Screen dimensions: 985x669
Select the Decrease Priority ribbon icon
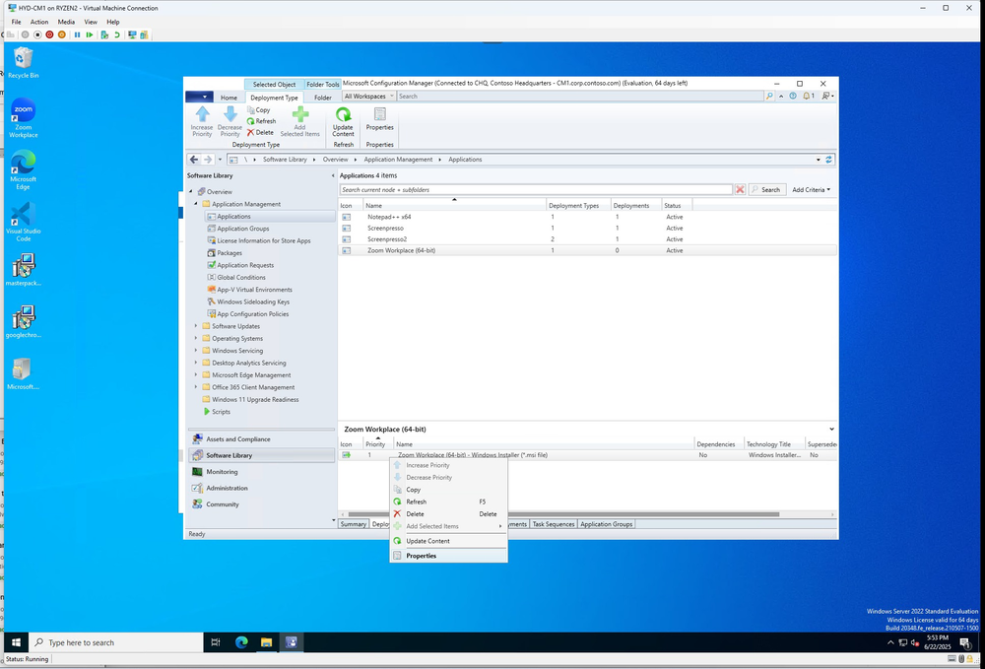230,113
